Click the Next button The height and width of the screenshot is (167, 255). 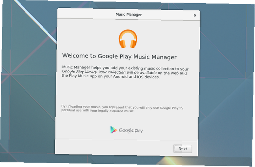[x=183, y=149]
